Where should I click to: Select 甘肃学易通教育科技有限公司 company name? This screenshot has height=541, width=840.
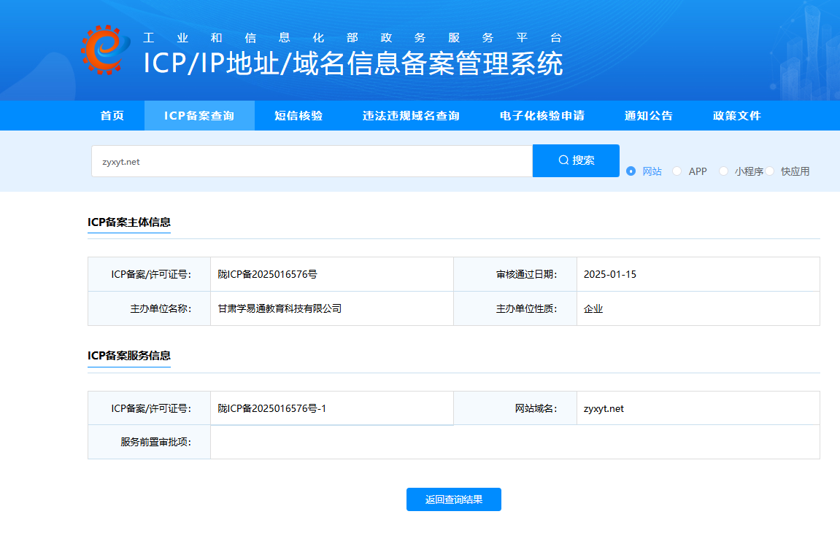pos(279,308)
